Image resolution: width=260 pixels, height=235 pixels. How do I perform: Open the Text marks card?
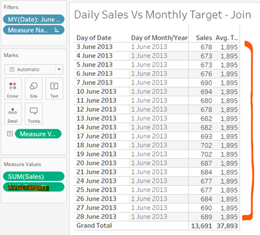pos(54,89)
